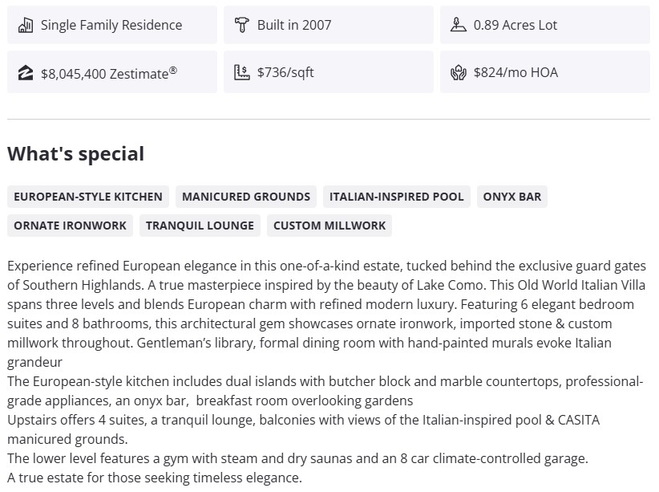Pick the TRANQUIL LOUNGE tag
This screenshot has height=492, width=659.
pyautogui.click(x=200, y=226)
